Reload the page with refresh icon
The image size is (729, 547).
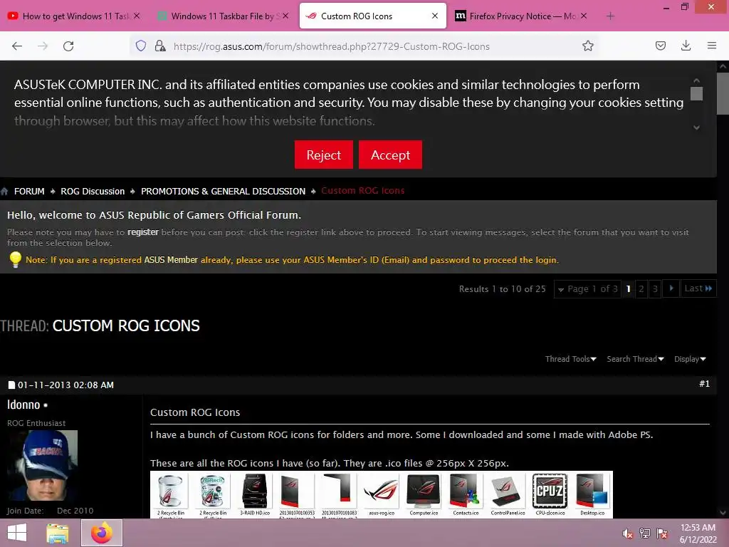click(68, 46)
